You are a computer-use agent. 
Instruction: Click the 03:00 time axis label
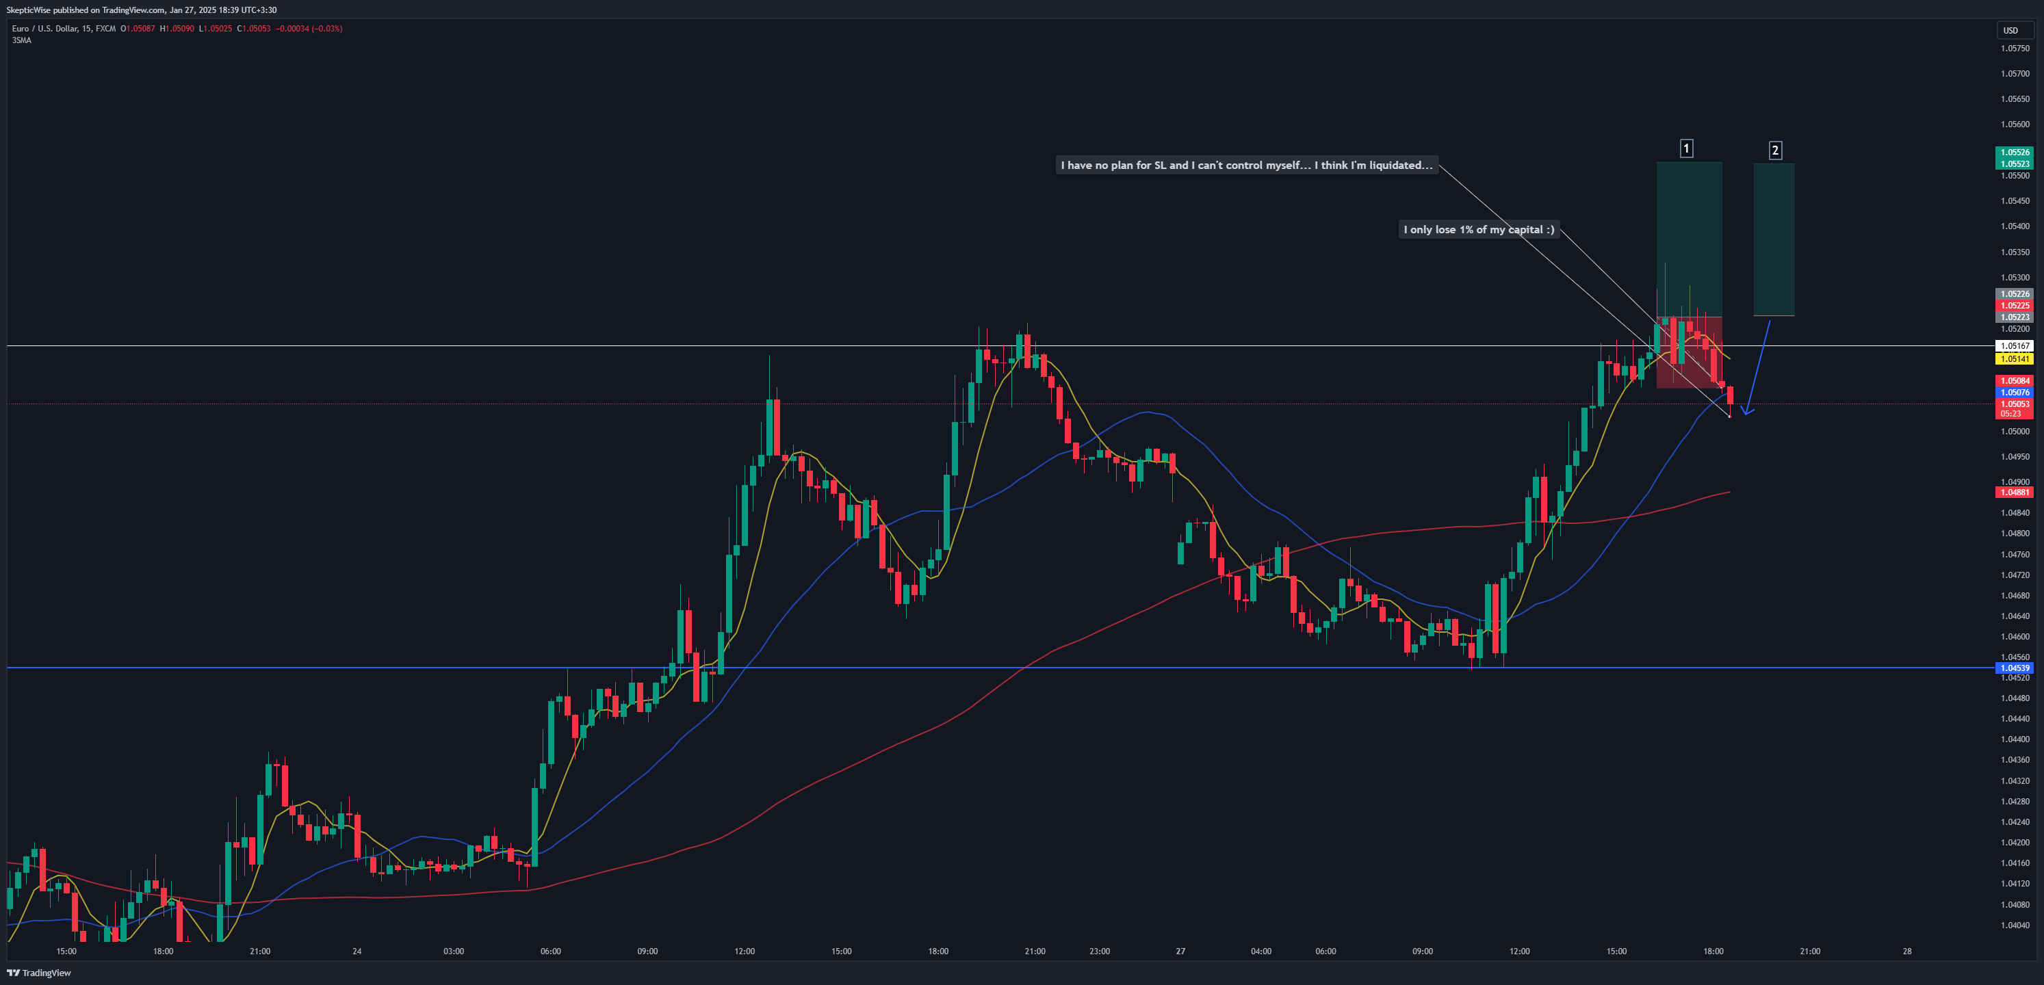coord(454,951)
